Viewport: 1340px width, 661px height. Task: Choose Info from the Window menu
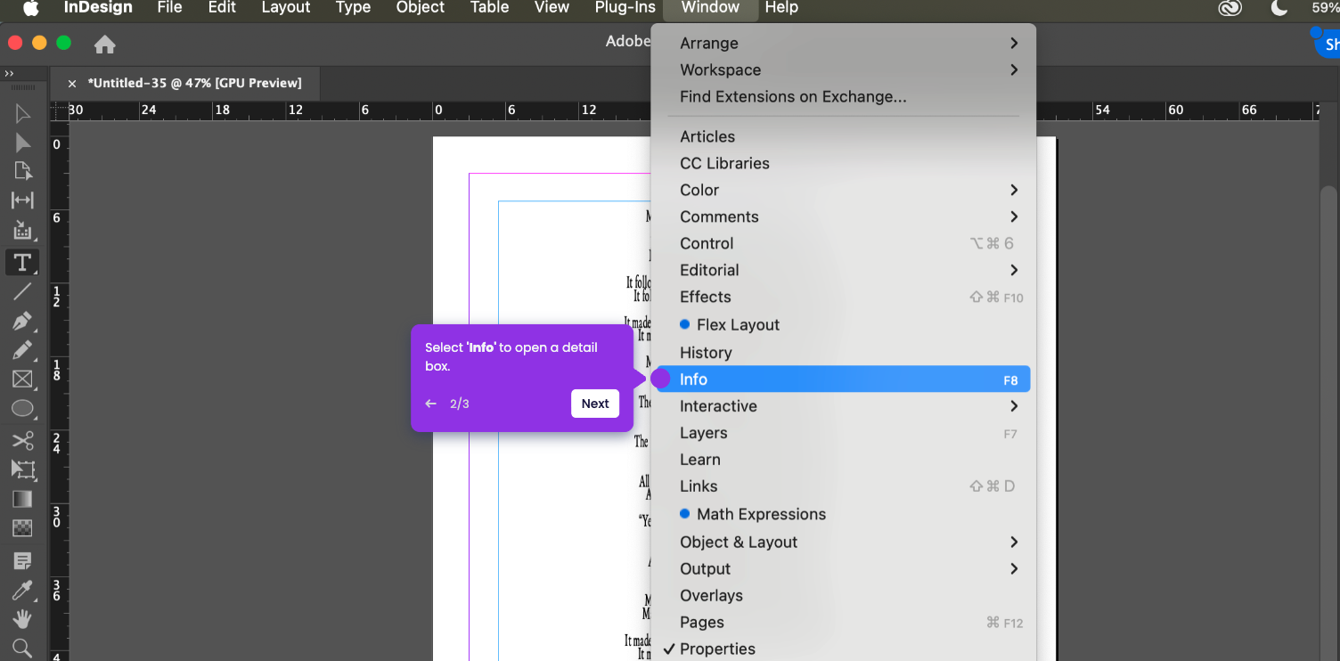pyautogui.click(x=844, y=379)
